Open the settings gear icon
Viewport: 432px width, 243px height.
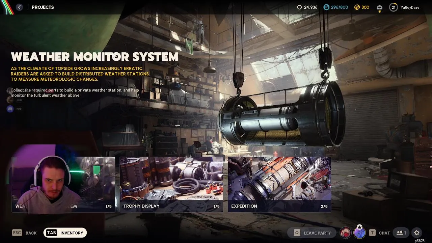tap(417, 233)
